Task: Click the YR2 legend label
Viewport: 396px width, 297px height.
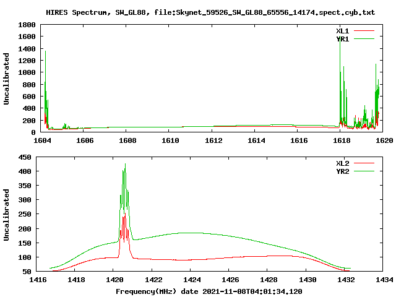Action: 343,171
